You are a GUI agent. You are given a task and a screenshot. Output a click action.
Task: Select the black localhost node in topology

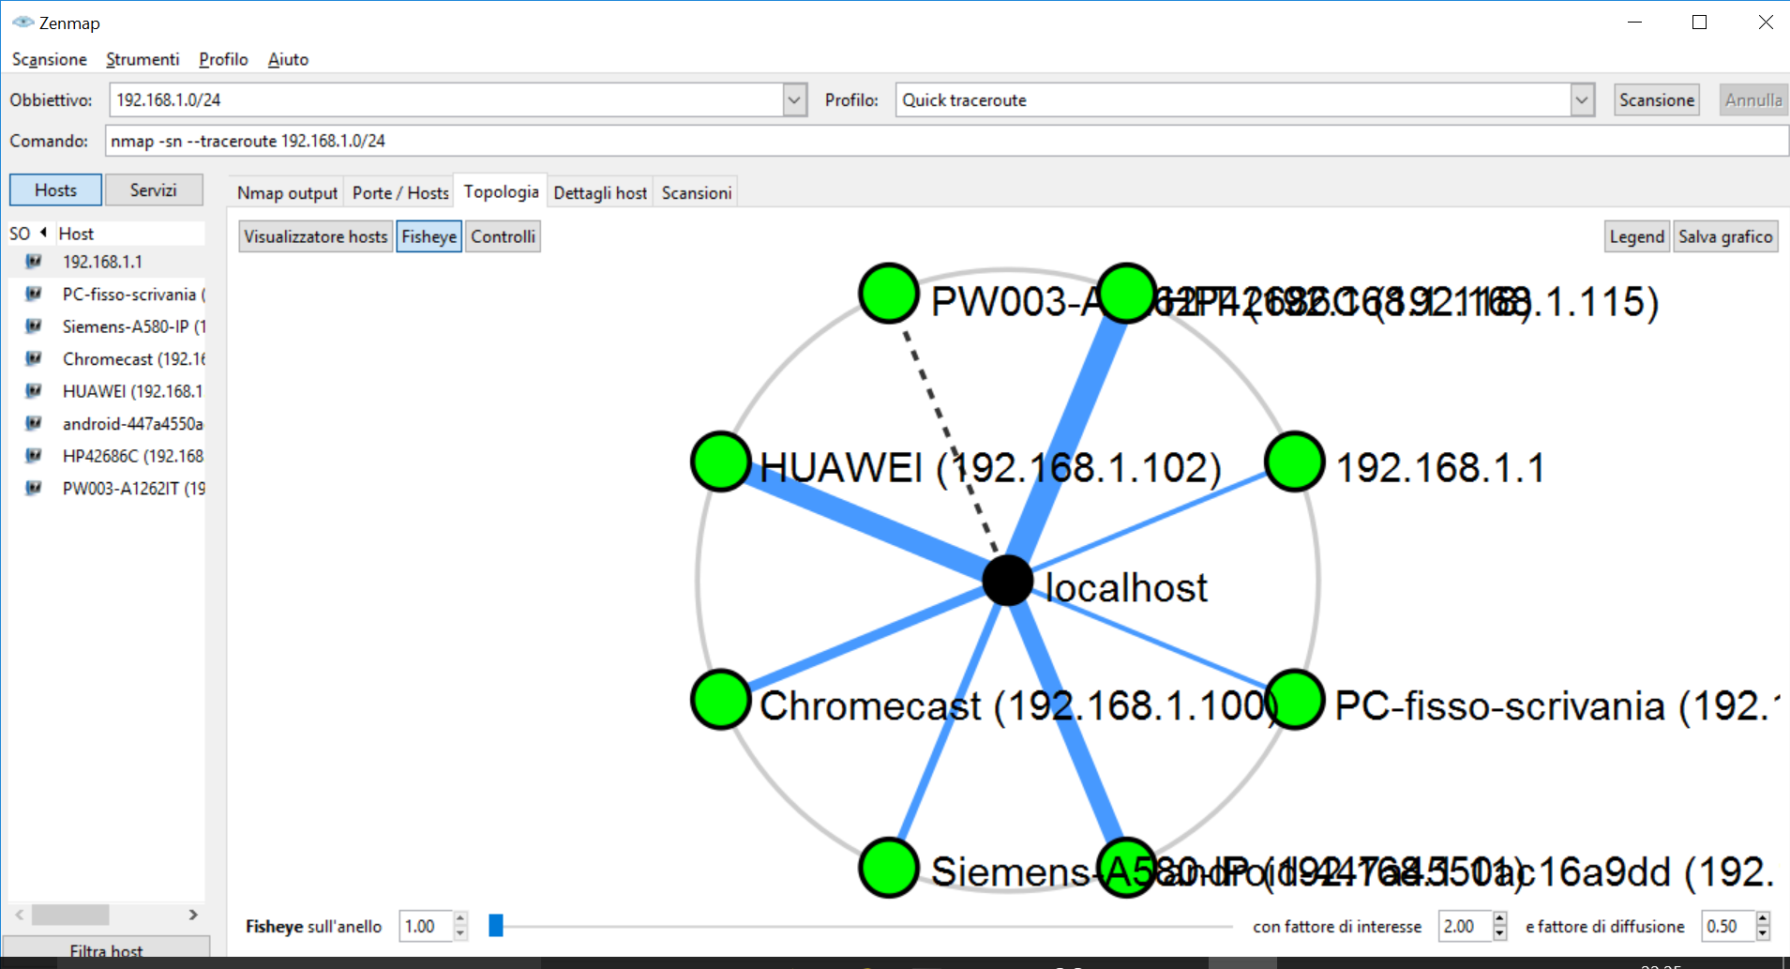[1008, 581]
